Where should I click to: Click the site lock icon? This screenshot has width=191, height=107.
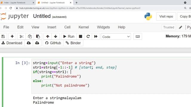coord(17,8)
